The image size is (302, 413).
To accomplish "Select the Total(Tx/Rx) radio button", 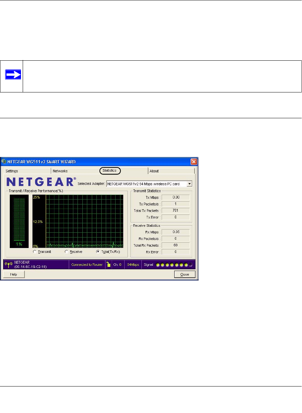I will (x=98, y=252).
